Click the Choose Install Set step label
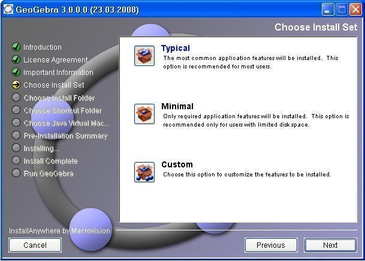Viewport: 365px width, 261px height. pyautogui.click(x=54, y=85)
